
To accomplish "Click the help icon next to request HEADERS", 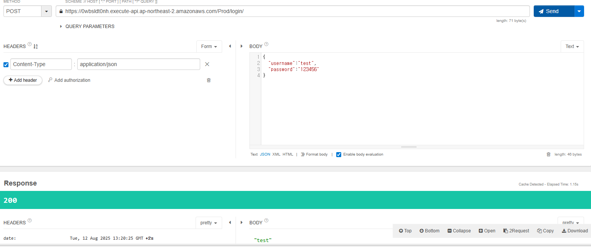I will tap(30, 45).
